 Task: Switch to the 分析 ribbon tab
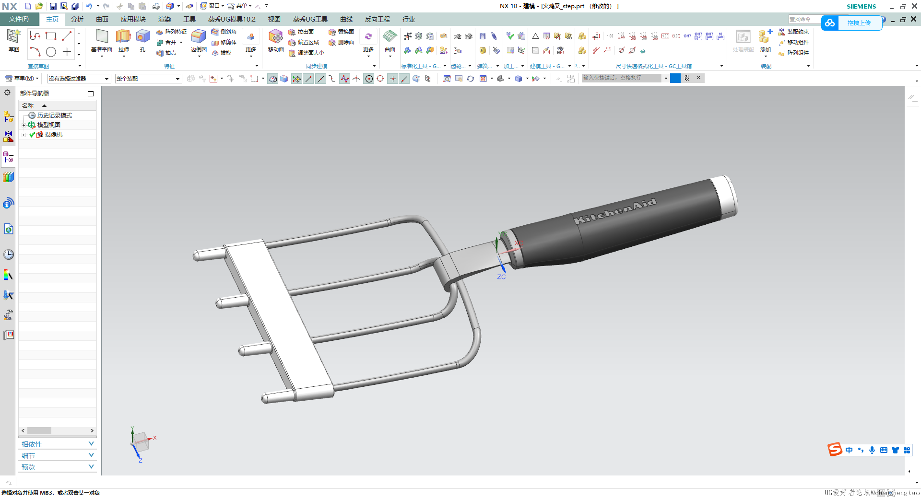tap(77, 19)
